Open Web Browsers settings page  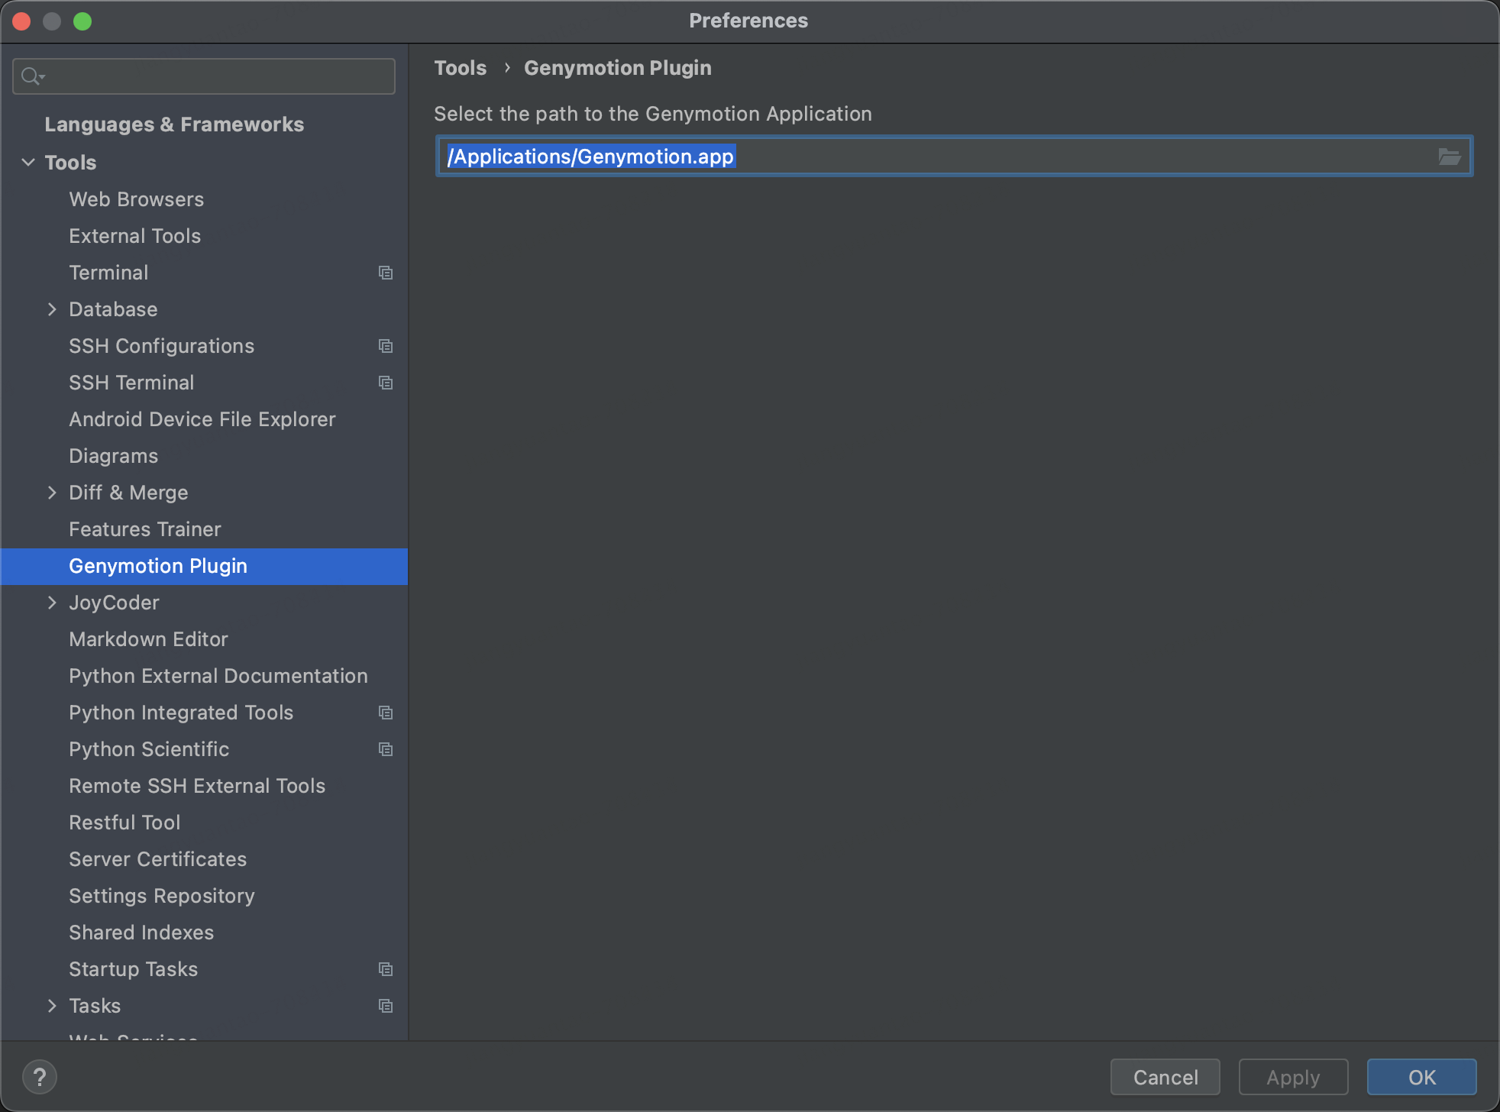tap(136, 199)
